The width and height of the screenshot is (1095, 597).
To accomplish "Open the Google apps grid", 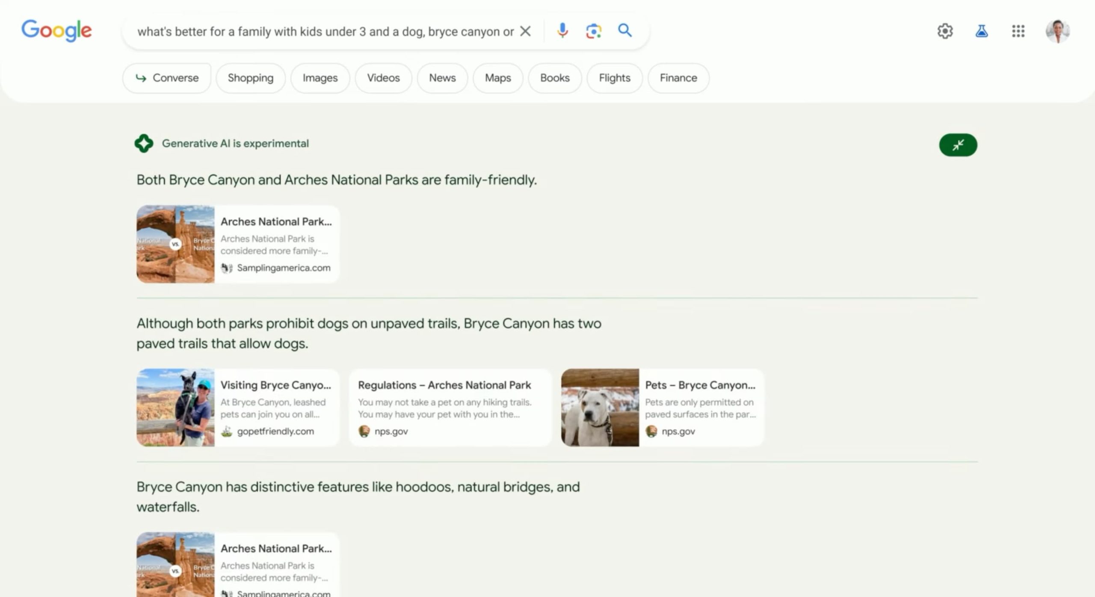I will point(1018,30).
